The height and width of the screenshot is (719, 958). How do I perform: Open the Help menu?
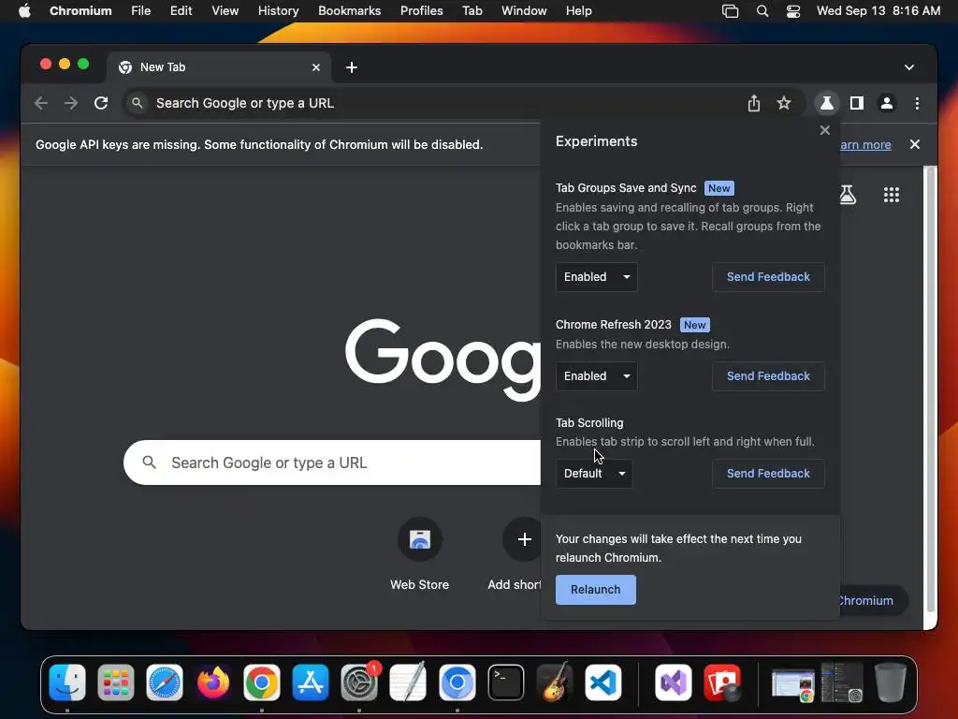click(578, 11)
